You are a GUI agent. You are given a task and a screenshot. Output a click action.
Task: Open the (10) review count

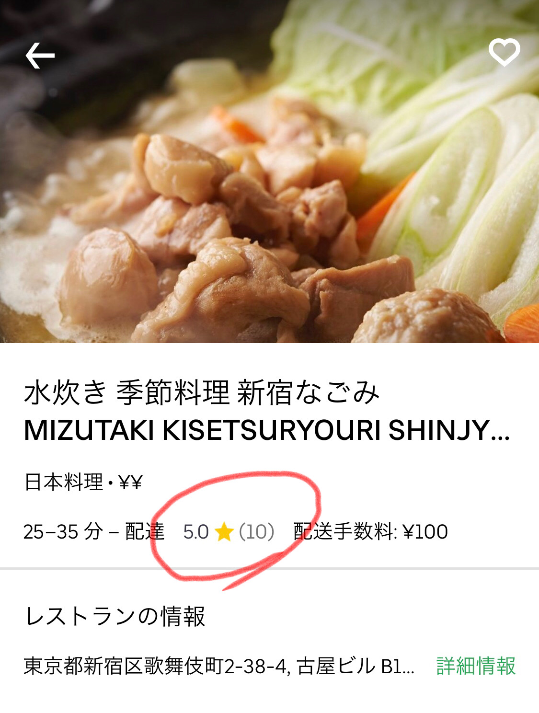pos(257,532)
